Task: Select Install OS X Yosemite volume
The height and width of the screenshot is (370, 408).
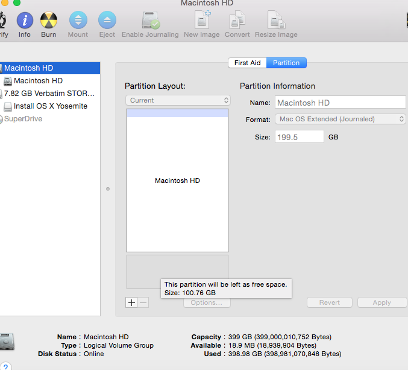Action: click(50, 106)
